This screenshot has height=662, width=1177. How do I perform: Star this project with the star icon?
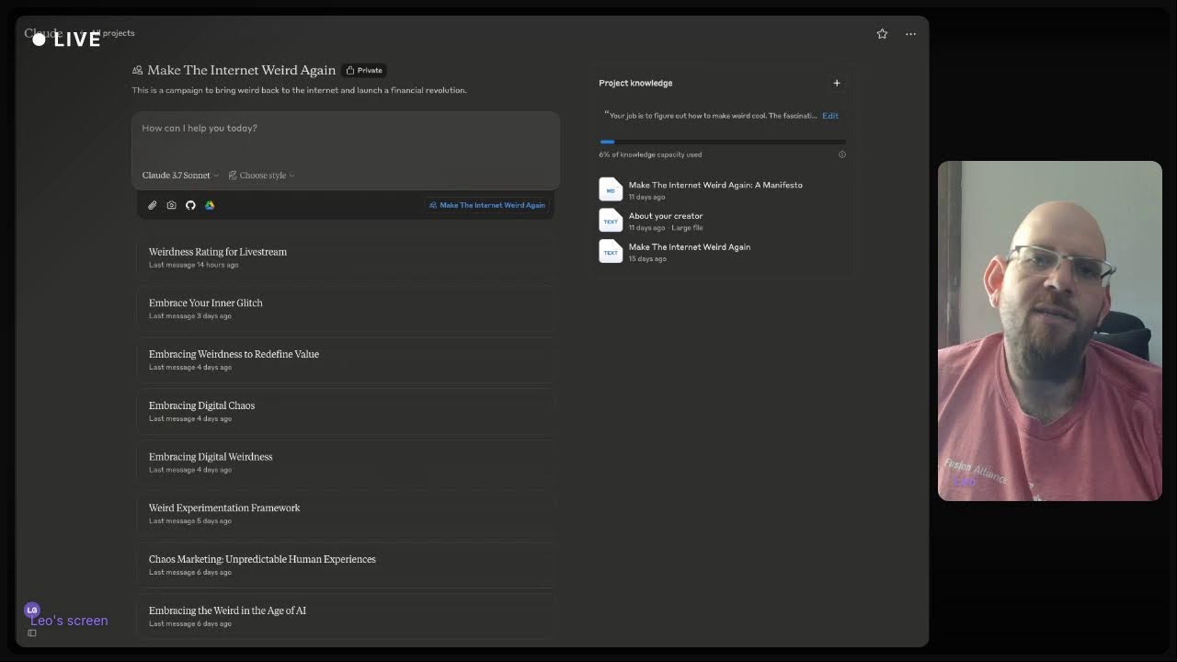point(882,34)
